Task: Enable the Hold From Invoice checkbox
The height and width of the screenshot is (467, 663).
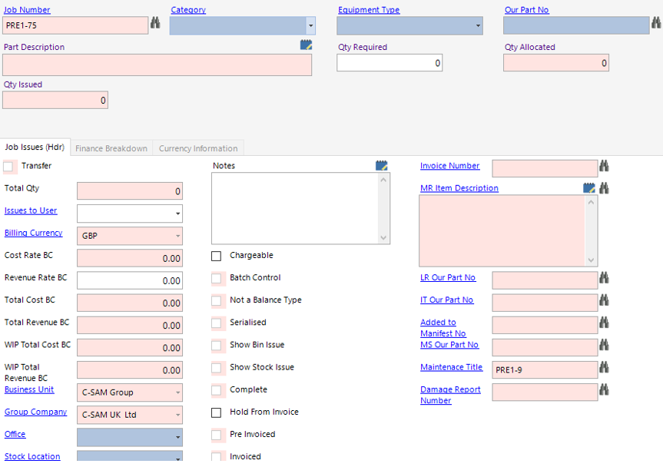Action: tap(217, 412)
